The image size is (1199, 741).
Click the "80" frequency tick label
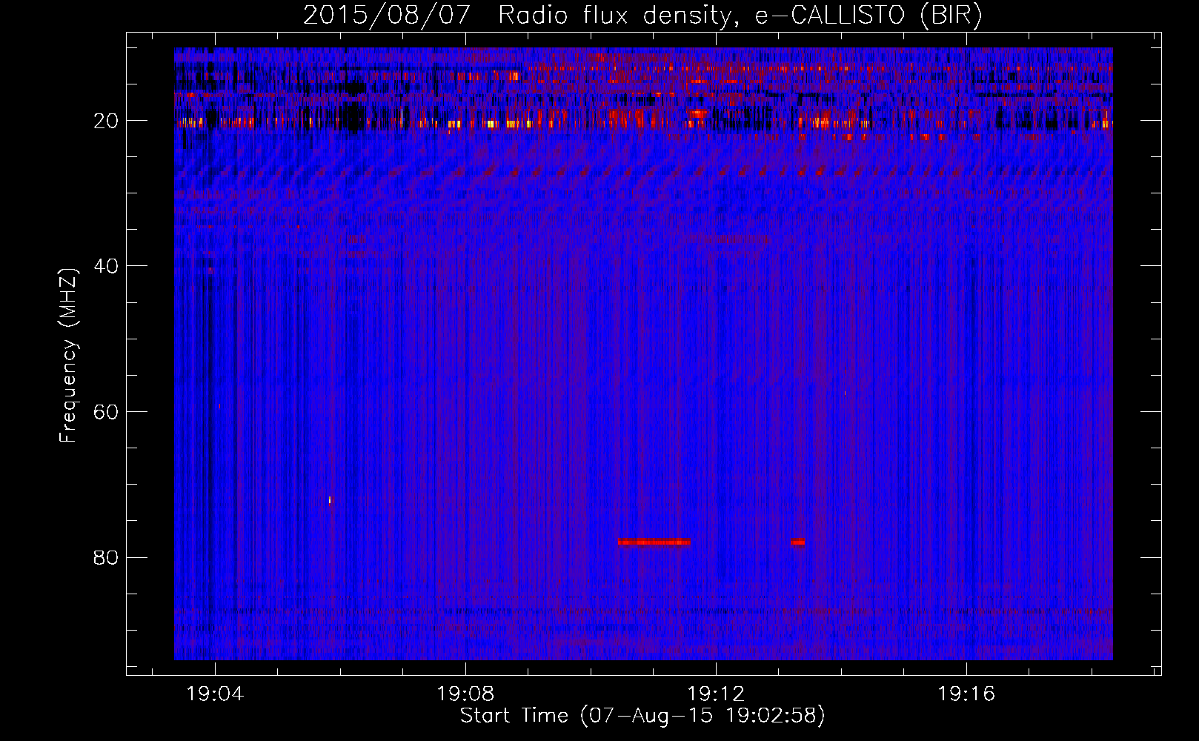click(x=106, y=557)
